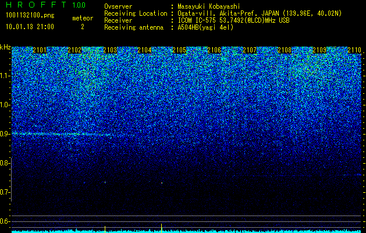Click the ICOM IC-575 receiver text
366x233 pixels.
pos(233,20)
